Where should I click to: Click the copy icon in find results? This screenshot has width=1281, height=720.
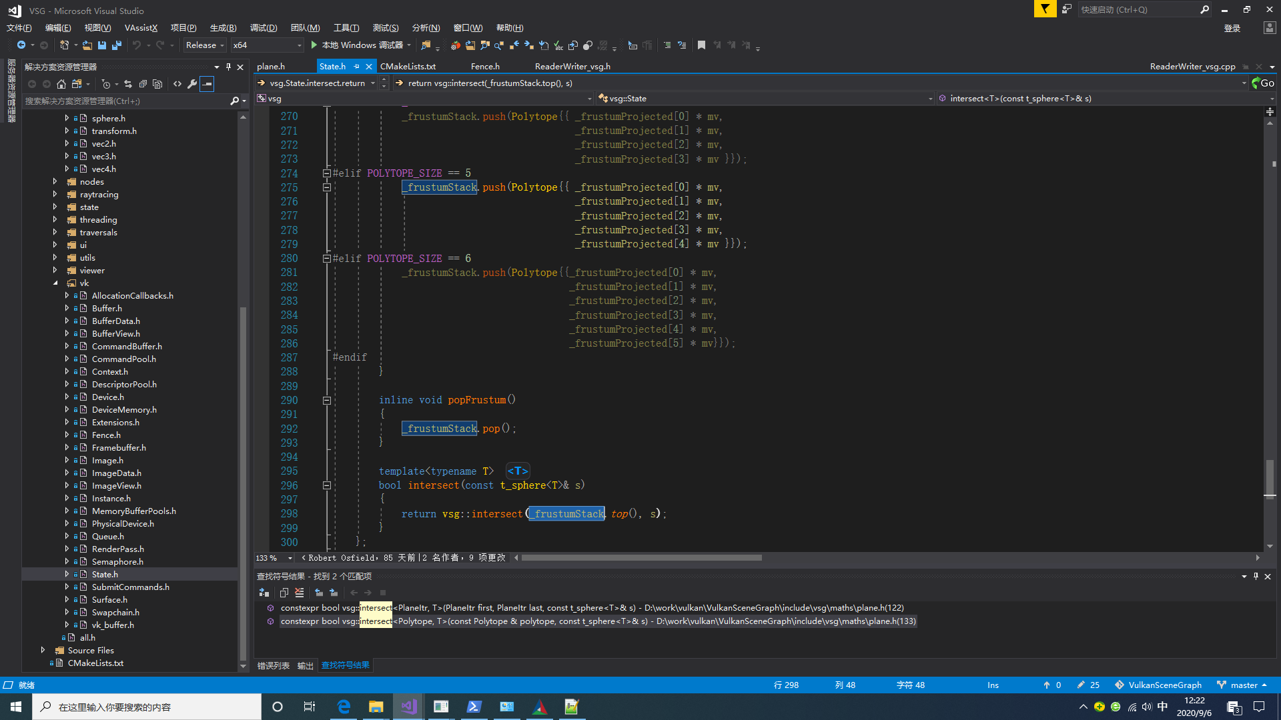pyautogui.click(x=284, y=593)
